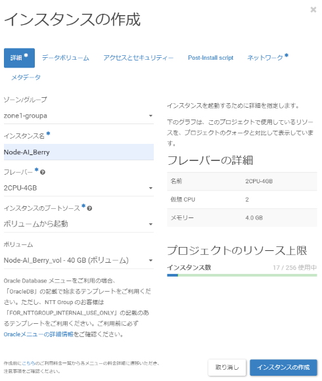Select the 詳細 tab
This screenshot has width=322, height=381.
point(19,58)
